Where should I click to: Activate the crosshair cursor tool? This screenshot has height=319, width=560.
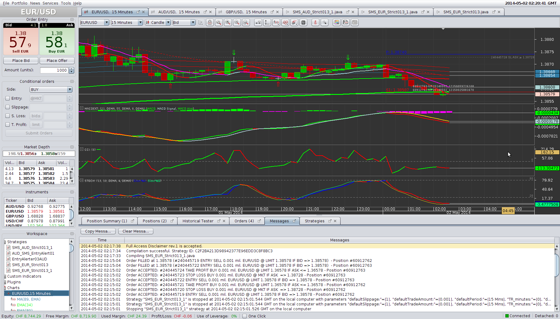[325, 22]
